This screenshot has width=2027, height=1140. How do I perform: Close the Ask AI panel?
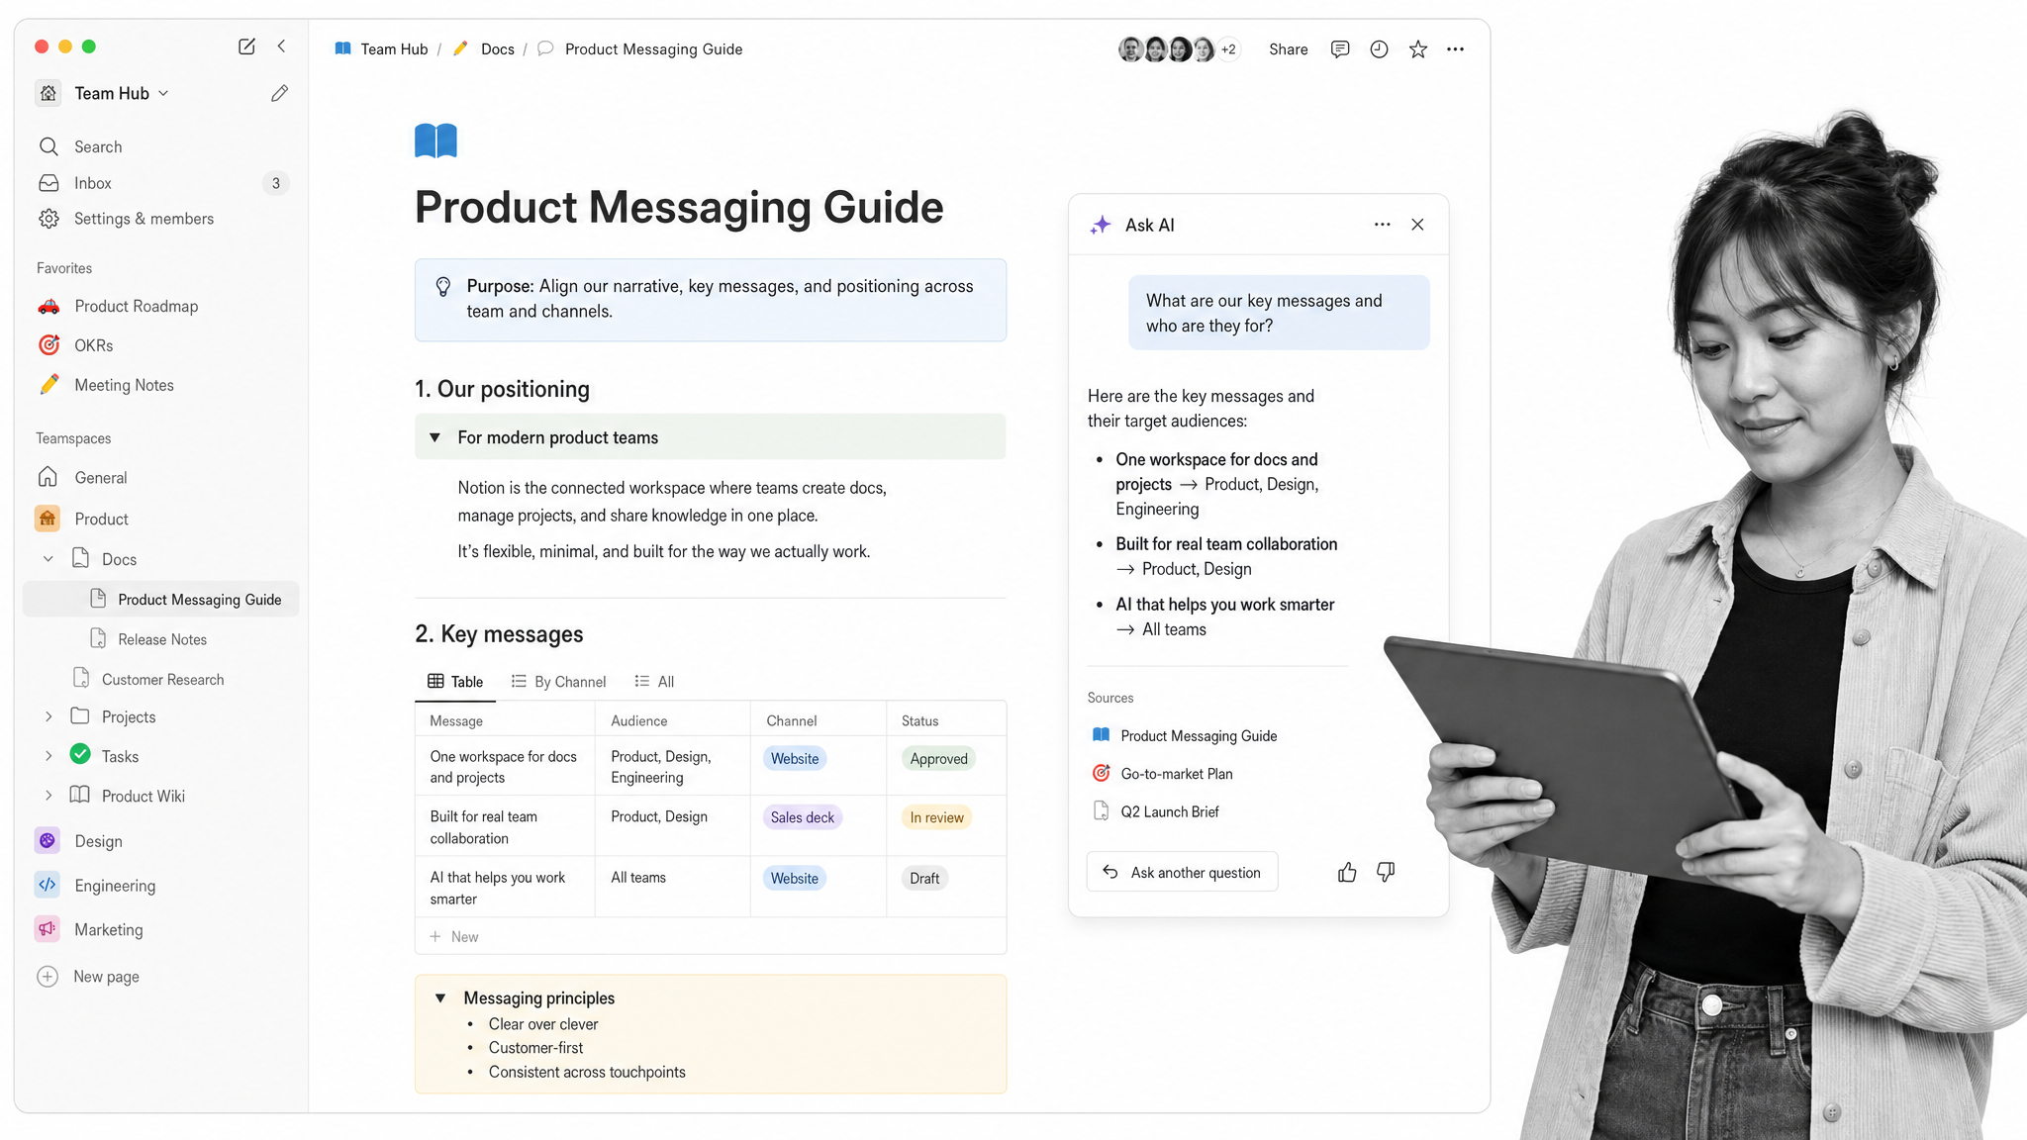(x=1417, y=225)
